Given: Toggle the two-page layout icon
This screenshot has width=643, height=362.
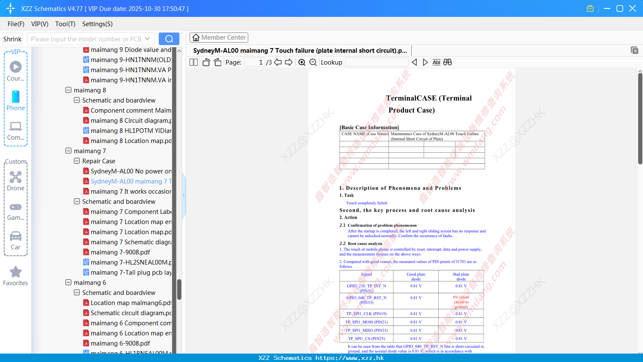Looking at the screenshot, I should [x=193, y=62].
